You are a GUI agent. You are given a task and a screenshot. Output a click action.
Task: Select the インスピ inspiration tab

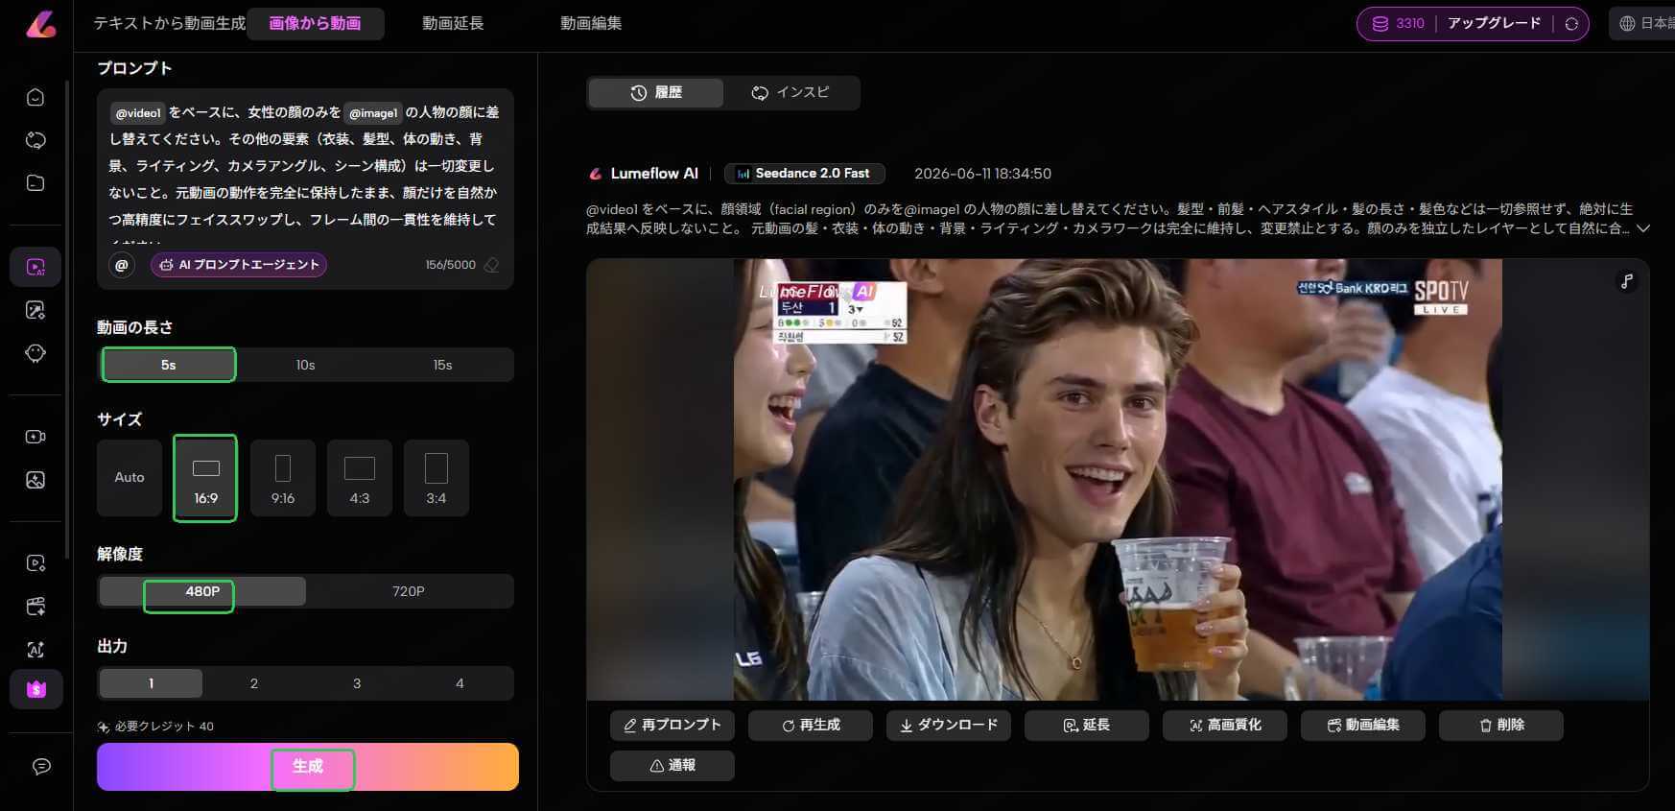790,92
